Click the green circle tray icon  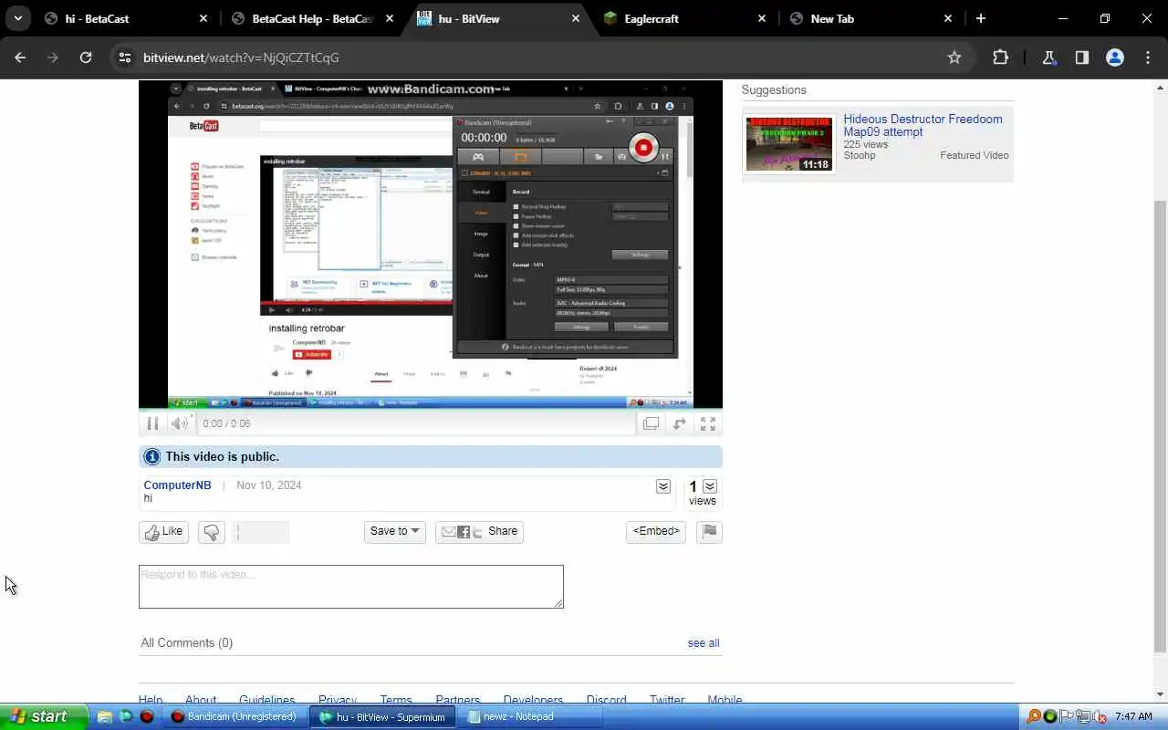(1050, 717)
